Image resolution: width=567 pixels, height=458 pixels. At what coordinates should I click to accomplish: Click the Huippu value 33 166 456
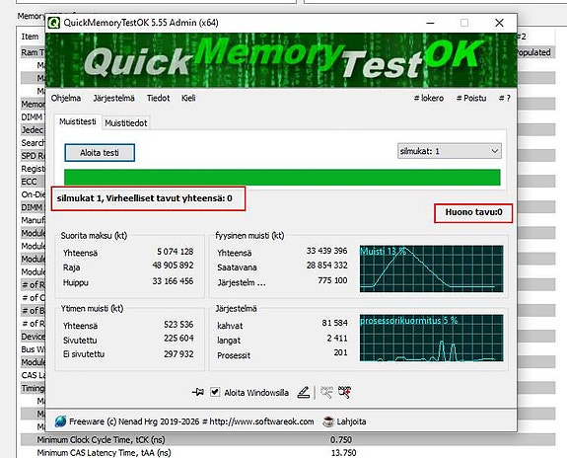(173, 281)
